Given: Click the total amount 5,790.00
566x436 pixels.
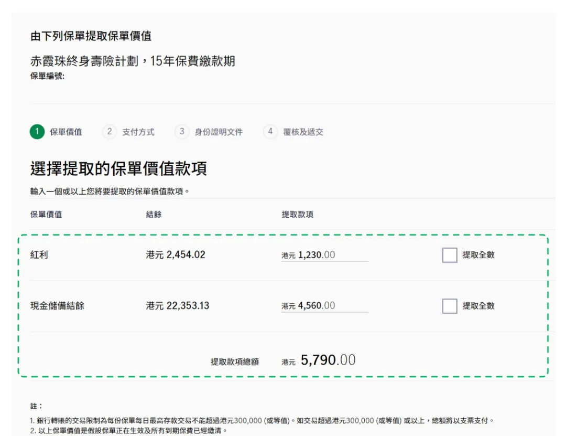Looking at the screenshot, I should point(328,360).
